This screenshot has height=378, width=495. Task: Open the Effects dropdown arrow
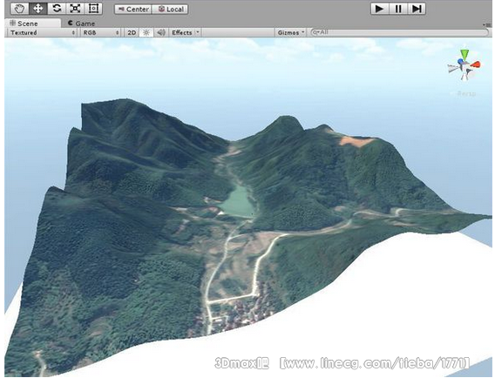click(x=198, y=32)
